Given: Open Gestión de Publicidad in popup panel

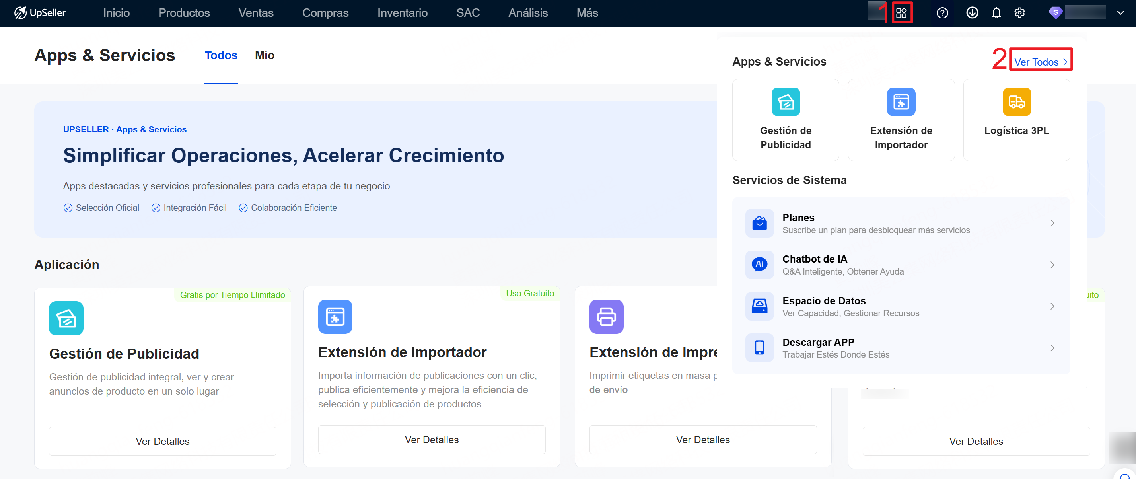Looking at the screenshot, I should pos(786,119).
